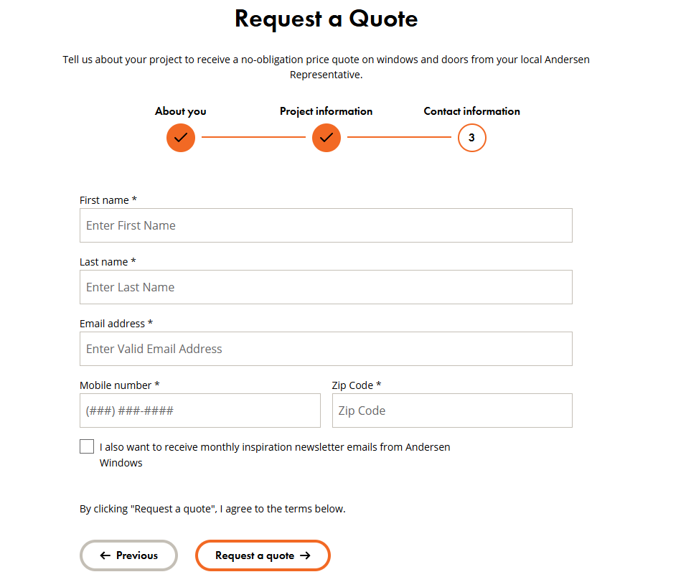Click the Request a Quote page heading

(x=326, y=19)
